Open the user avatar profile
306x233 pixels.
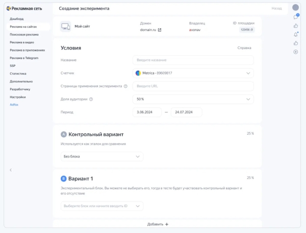click(x=295, y=8)
